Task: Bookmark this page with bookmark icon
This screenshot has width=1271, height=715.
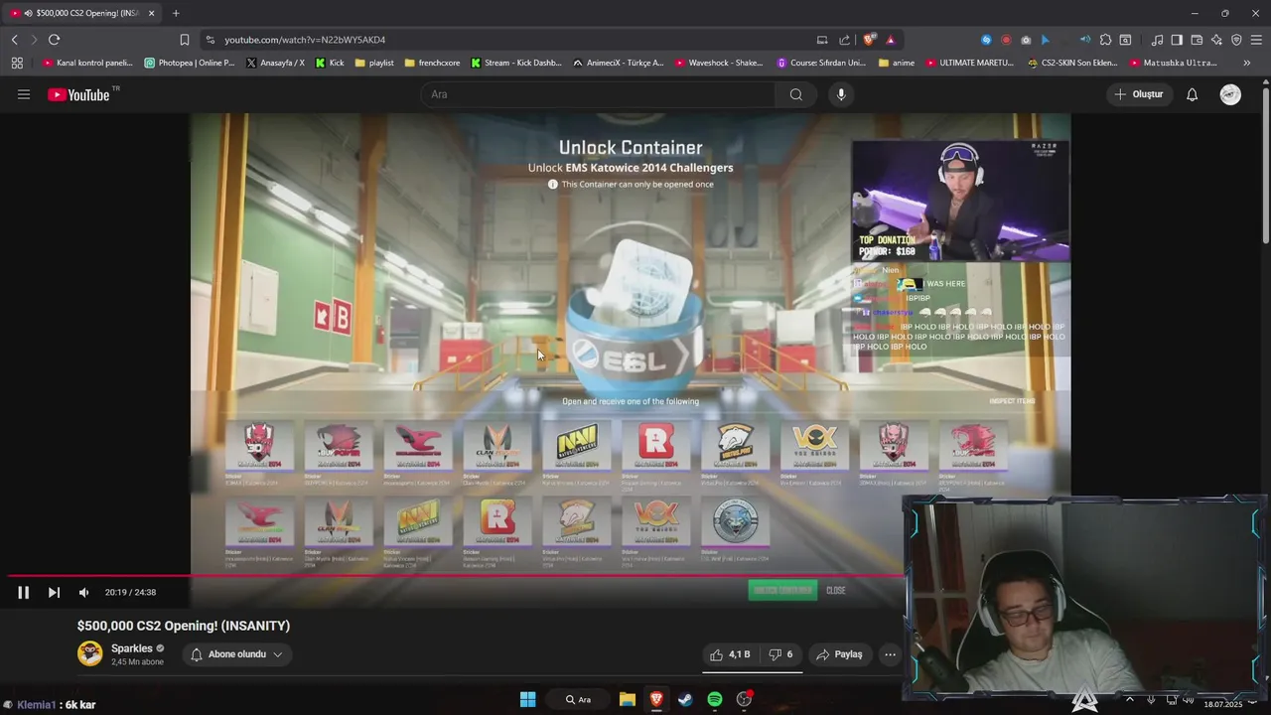Action: tap(184, 40)
